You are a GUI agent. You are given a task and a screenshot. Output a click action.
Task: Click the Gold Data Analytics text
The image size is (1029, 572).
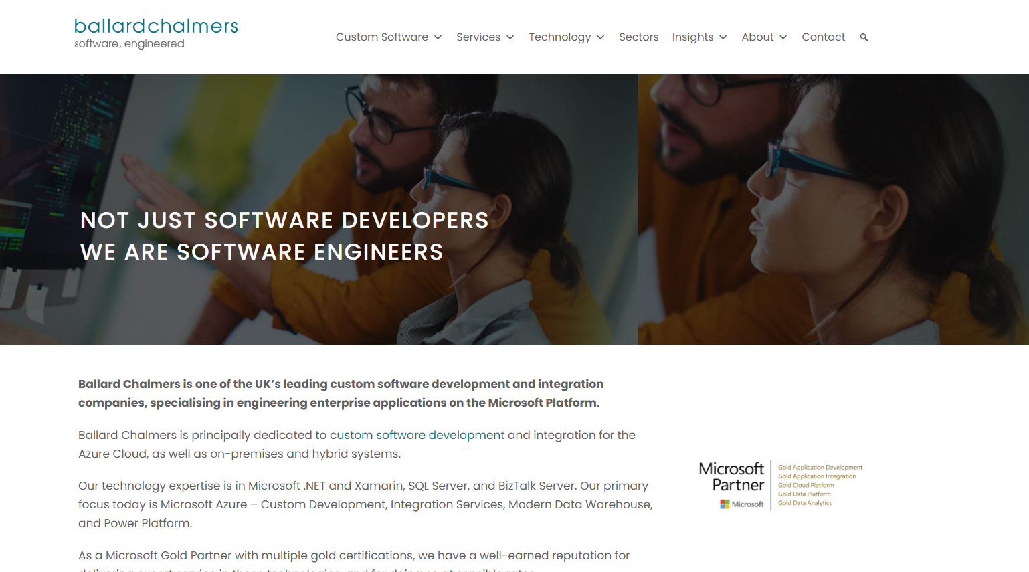tap(804, 503)
